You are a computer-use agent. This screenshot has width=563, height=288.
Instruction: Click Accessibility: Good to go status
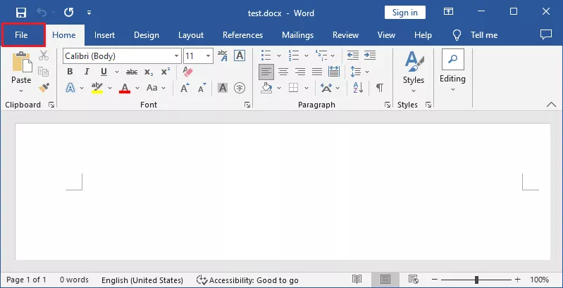point(247,280)
